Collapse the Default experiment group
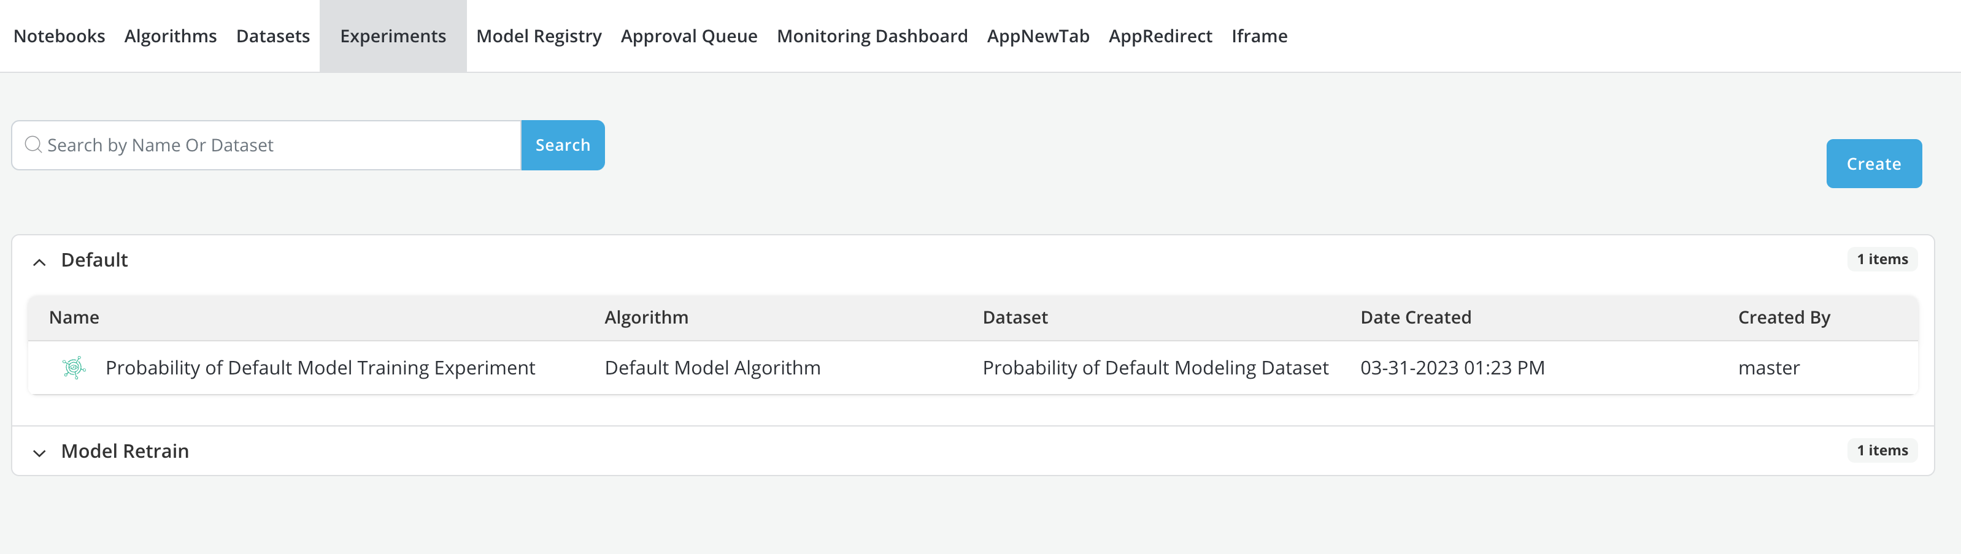 point(40,262)
